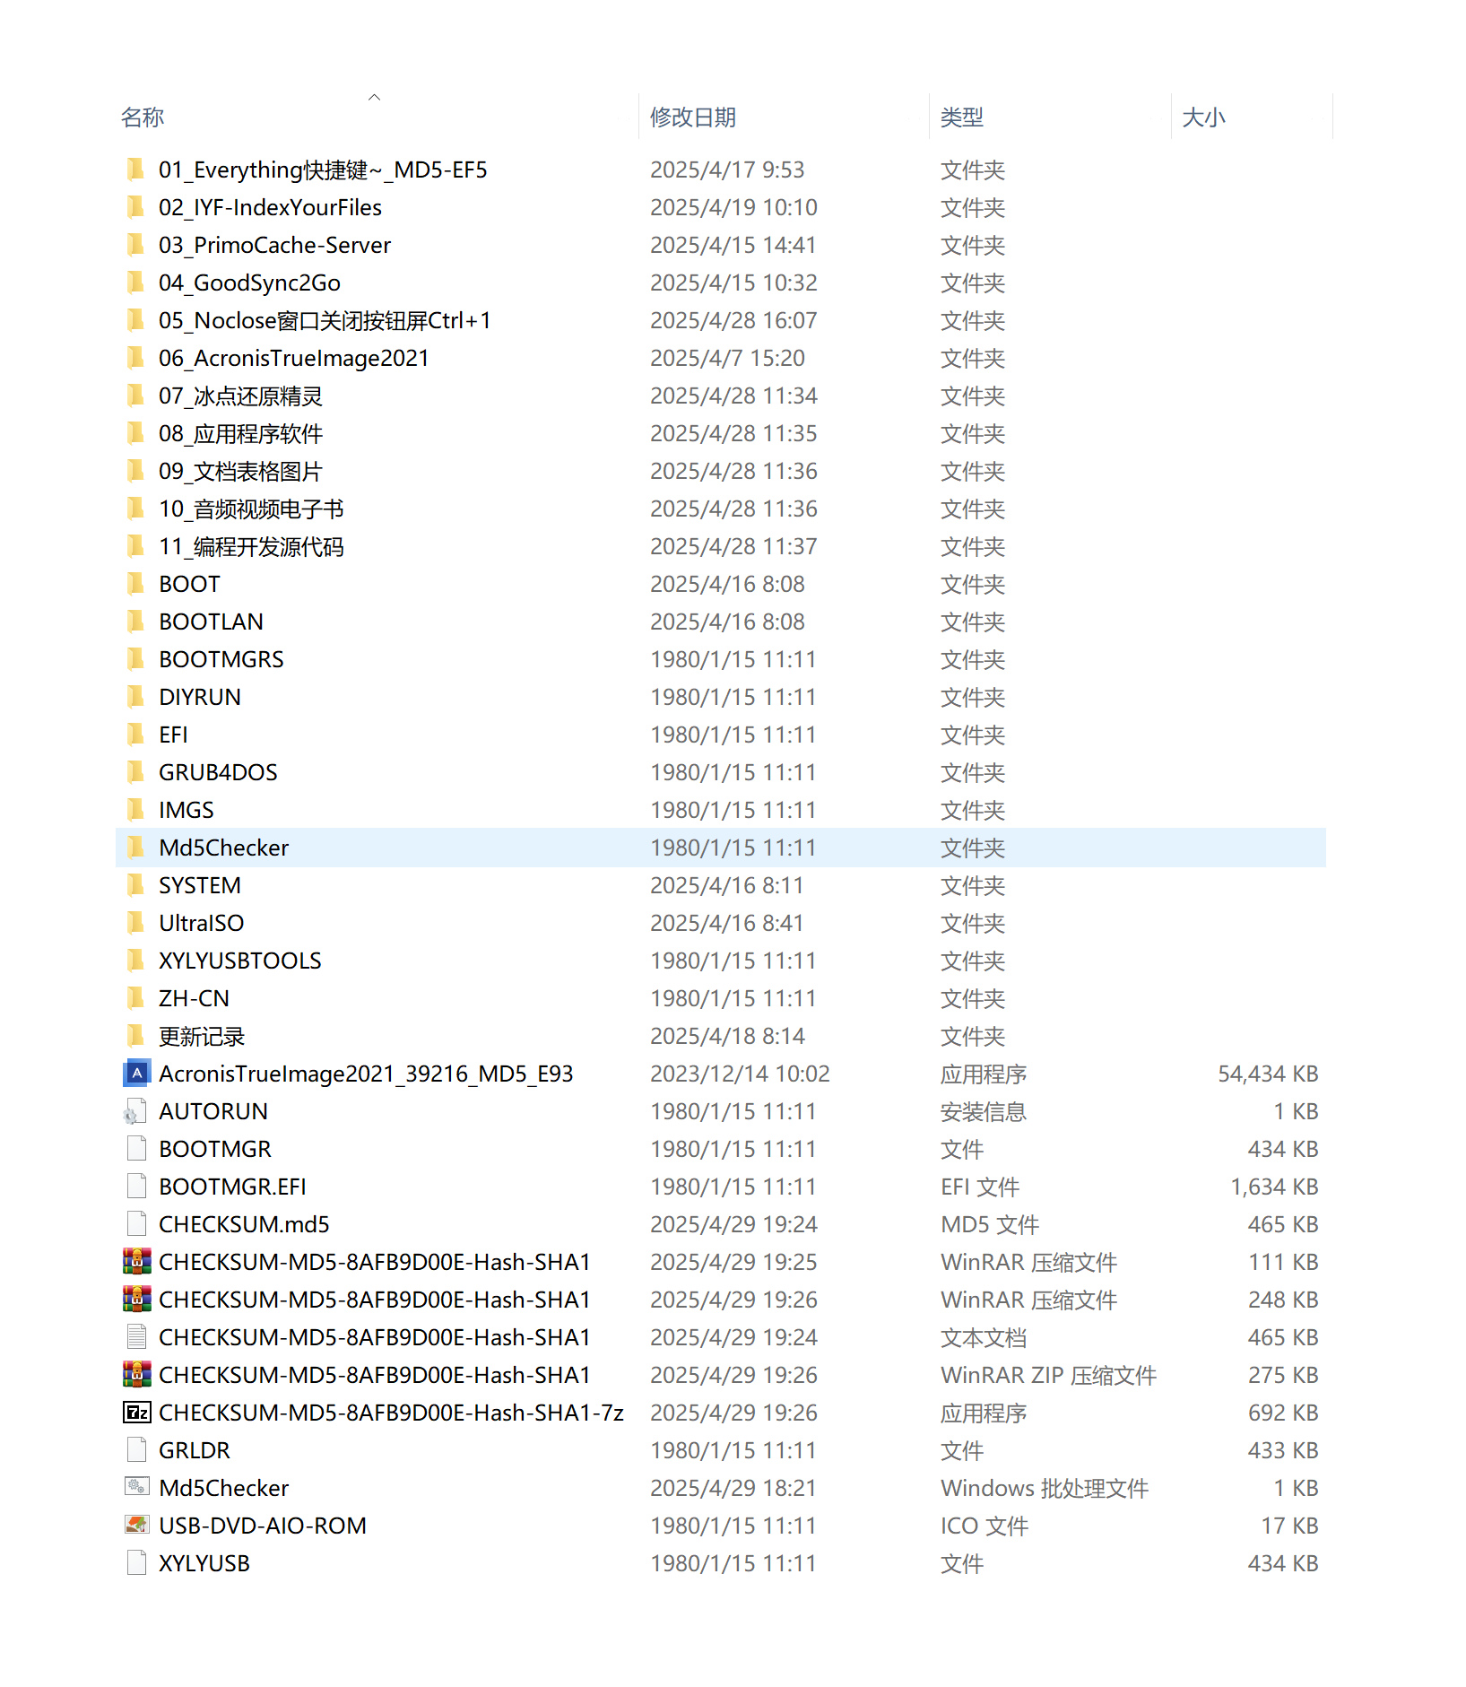Screen dimensions: 1466x1687
Task: Click the 7z self-extractor application icon
Action: point(136,1413)
